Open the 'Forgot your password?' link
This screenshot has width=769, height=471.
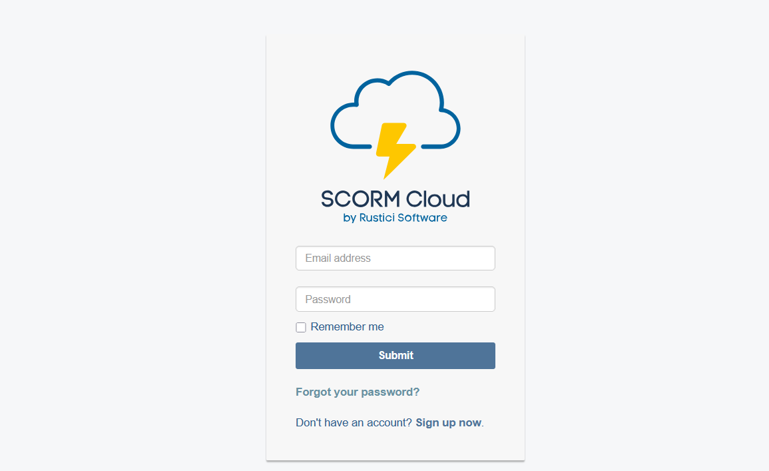[x=358, y=392]
